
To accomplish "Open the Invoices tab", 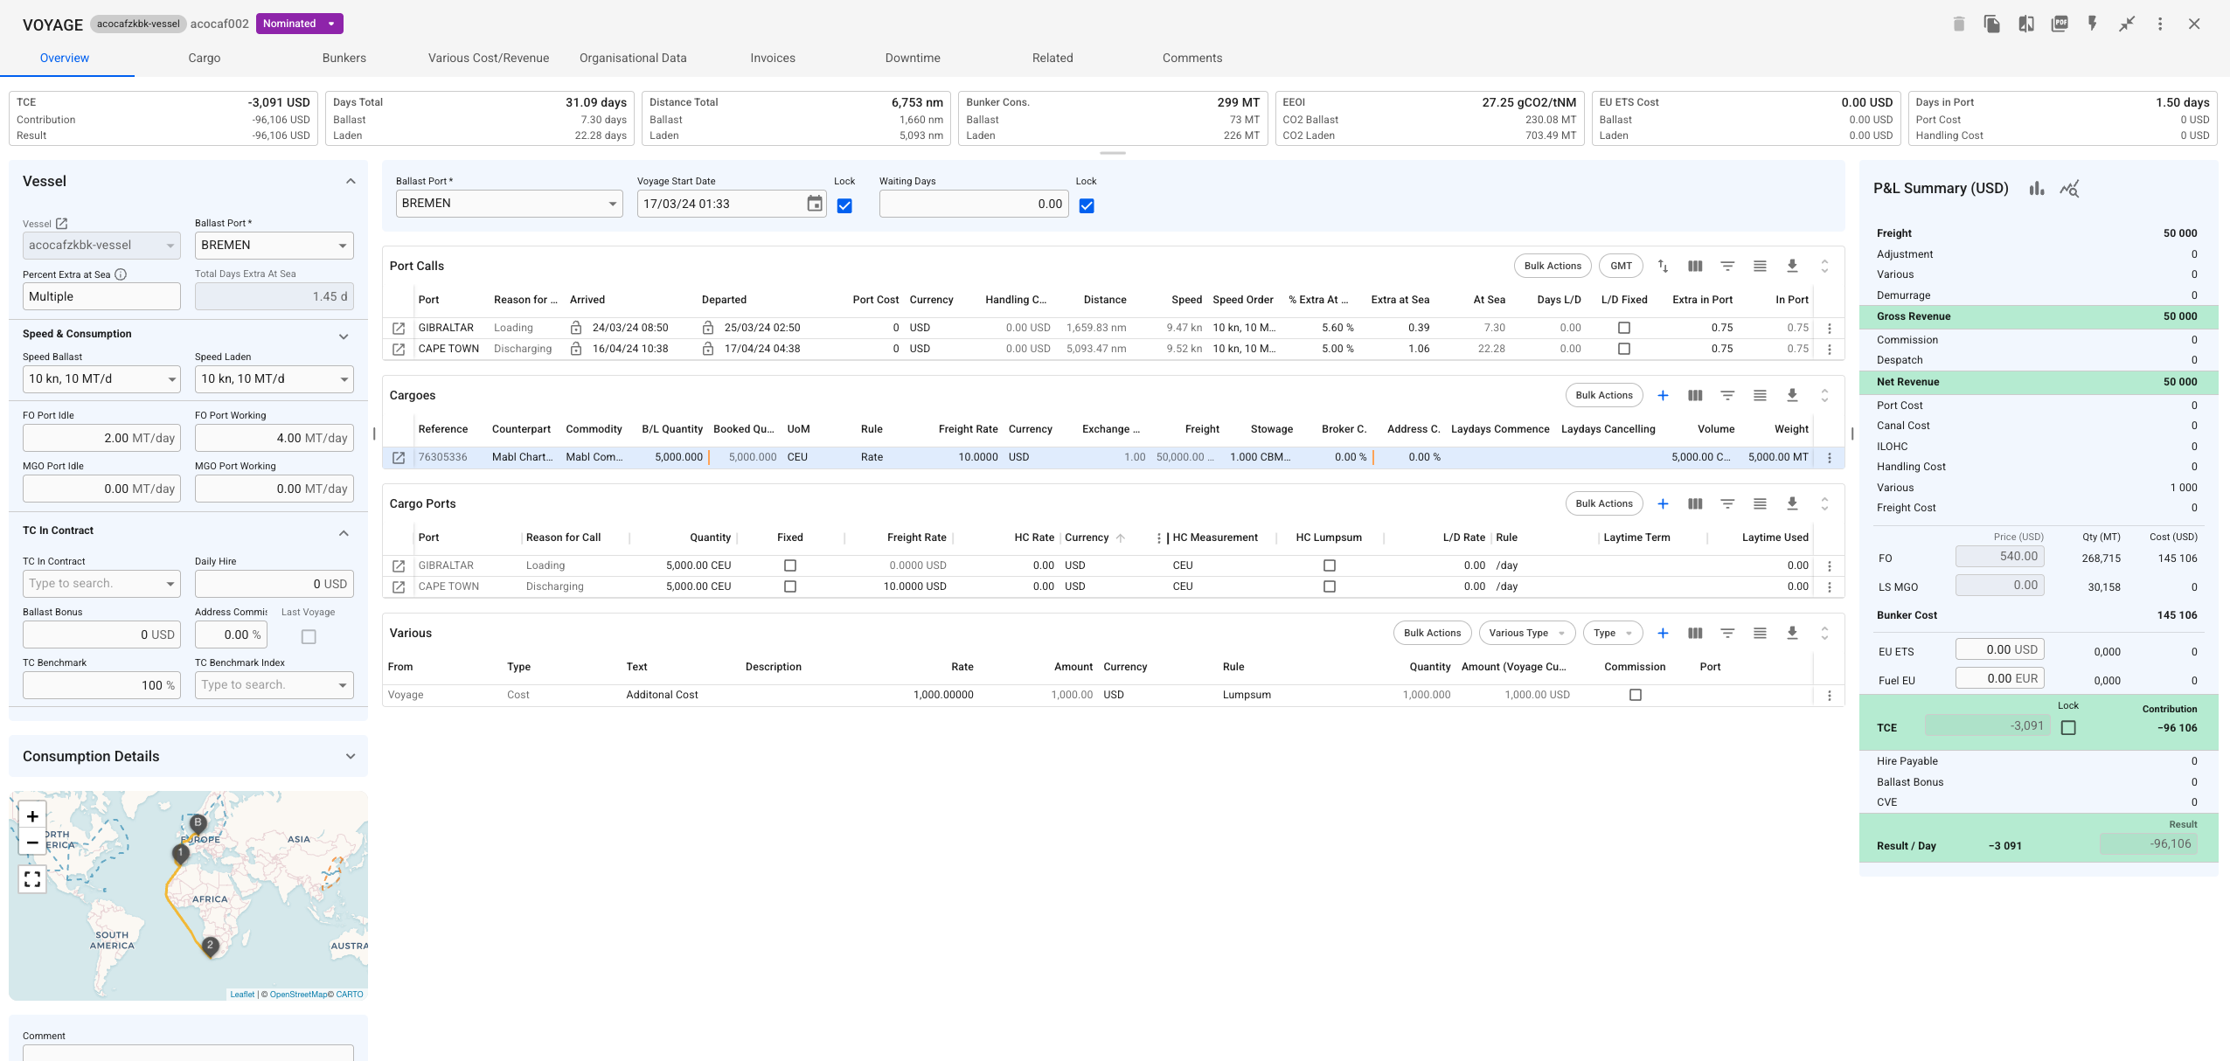I will [x=773, y=58].
